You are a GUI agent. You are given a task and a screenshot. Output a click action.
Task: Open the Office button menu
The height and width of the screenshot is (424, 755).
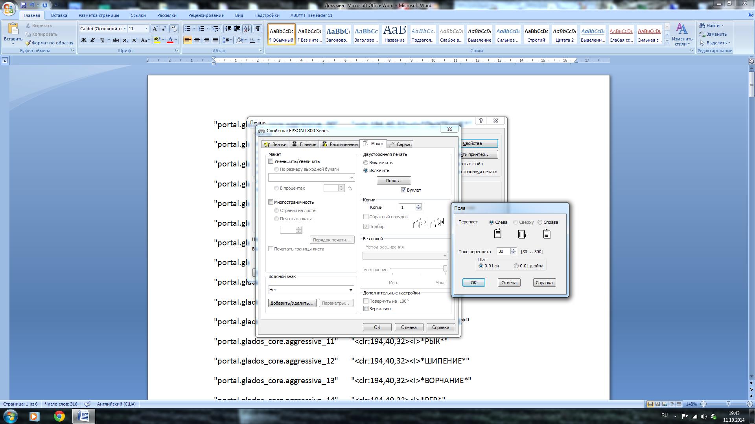click(x=9, y=8)
